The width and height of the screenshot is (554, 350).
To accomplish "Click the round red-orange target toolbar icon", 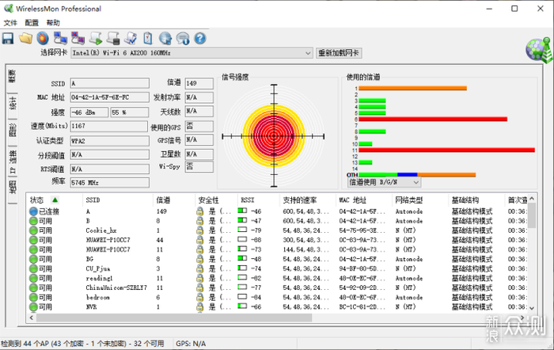I will click(43, 37).
